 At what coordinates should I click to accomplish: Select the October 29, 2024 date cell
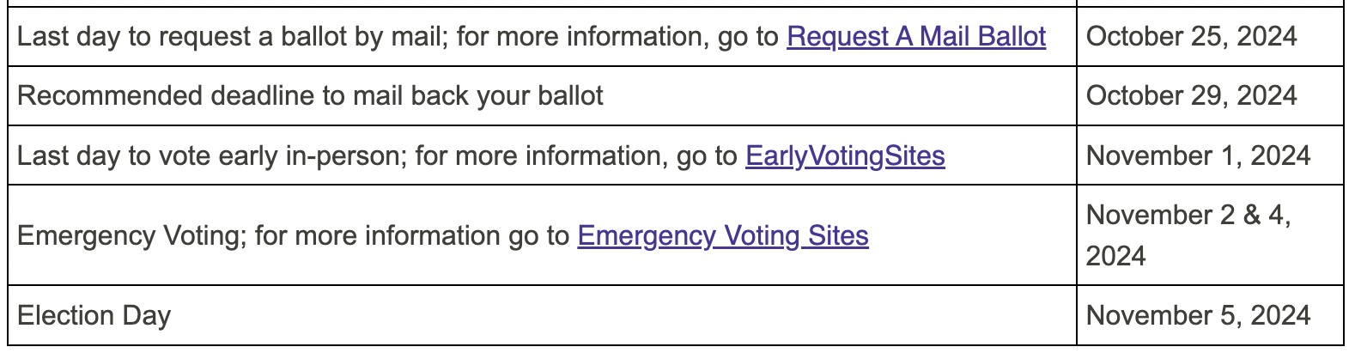pyautogui.click(x=1210, y=95)
